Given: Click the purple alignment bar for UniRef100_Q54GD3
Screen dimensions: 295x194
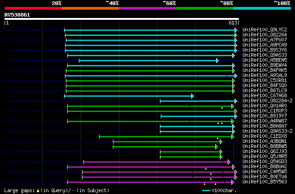Looking at the screenshot, I should [156, 162].
